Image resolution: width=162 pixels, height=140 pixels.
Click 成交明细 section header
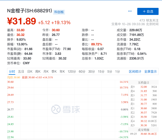tap(143, 130)
